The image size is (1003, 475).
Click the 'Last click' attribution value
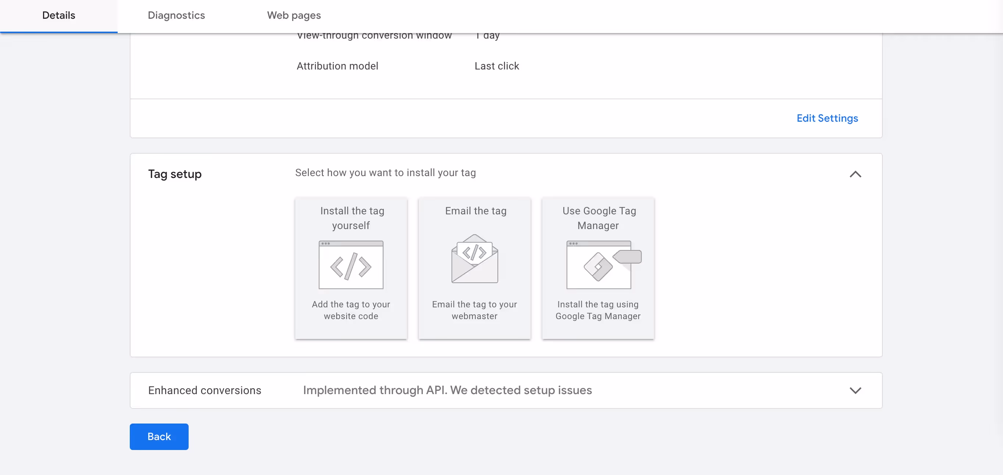[497, 66]
